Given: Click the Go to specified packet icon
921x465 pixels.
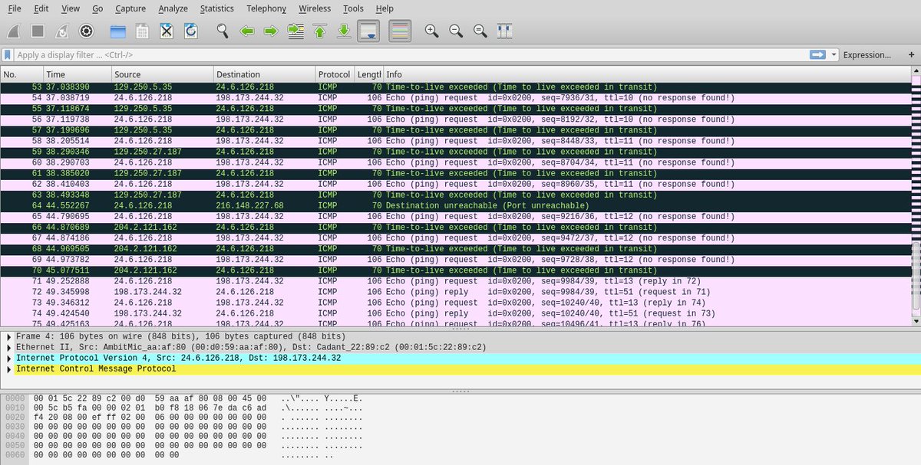Looking at the screenshot, I should click(x=295, y=31).
